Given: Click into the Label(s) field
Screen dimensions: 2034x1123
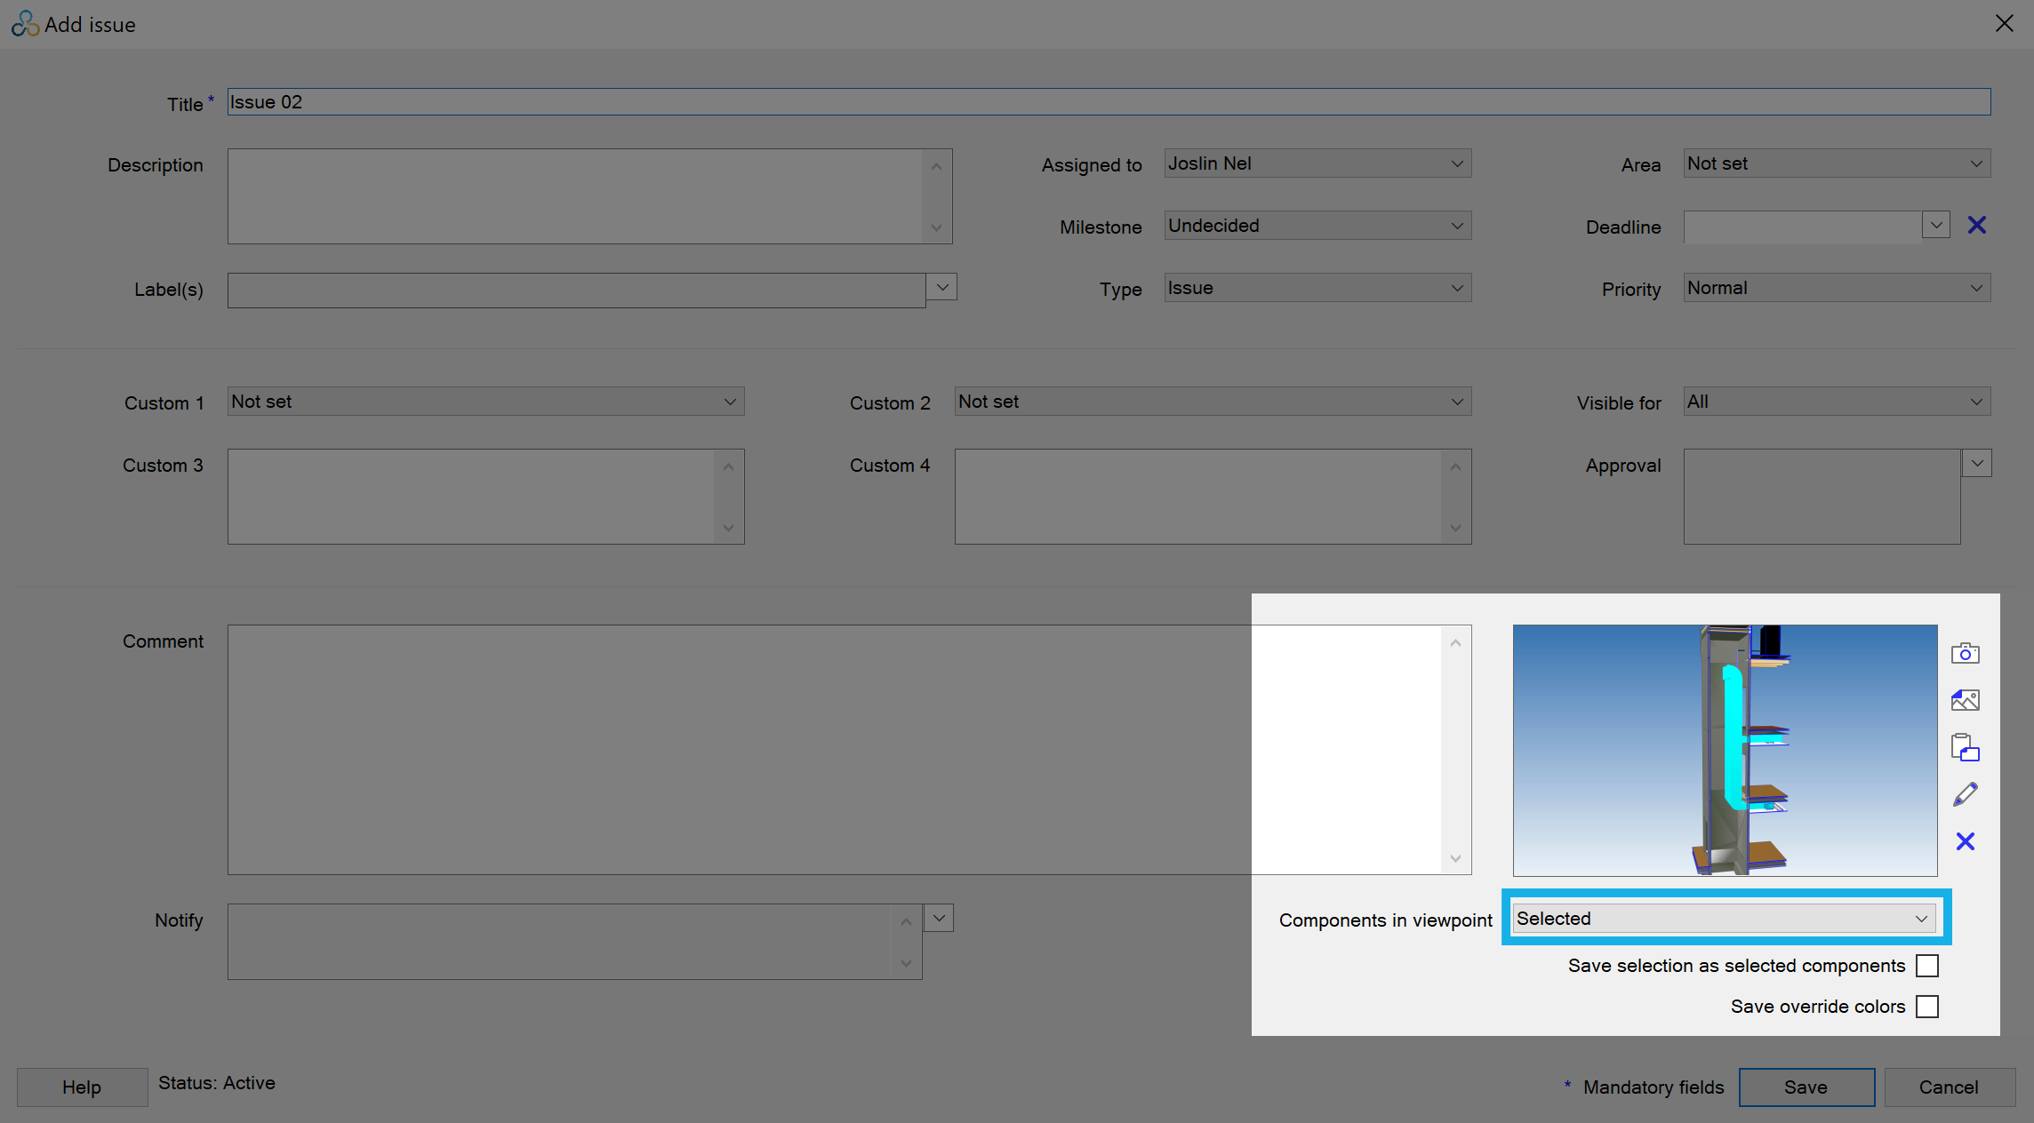Looking at the screenshot, I should coord(576,291).
